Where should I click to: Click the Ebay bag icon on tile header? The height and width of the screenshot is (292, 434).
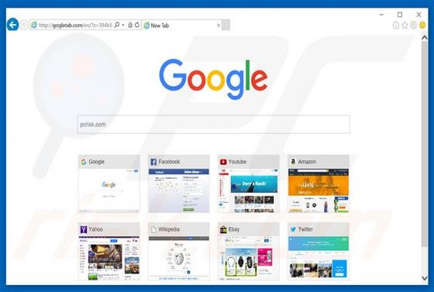pyautogui.click(x=223, y=229)
